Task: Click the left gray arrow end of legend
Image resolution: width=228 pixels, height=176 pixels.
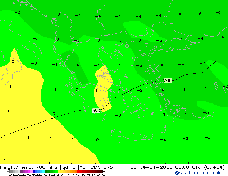Action: tap(8, 171)
